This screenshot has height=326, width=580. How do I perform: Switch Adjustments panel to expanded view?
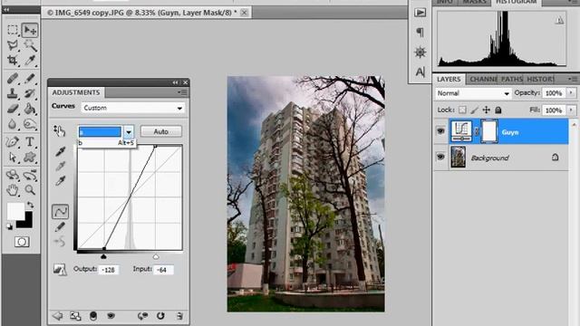75,316
